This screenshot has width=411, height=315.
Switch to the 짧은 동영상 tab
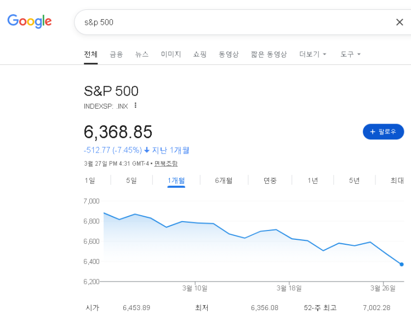[x=269, y=54]
